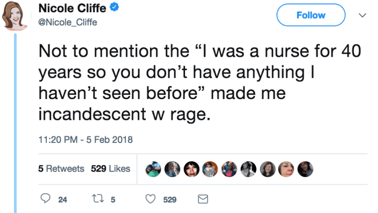This screenshot has height=213, width=378.
Task: Open the Nicole Cliffe display name
Action: (x=72, y=8)
